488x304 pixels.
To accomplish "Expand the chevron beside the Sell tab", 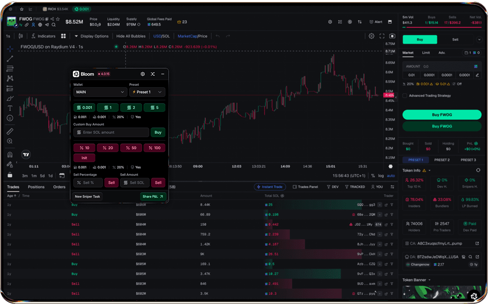I will pyautogui.click(x=478, y=40).
